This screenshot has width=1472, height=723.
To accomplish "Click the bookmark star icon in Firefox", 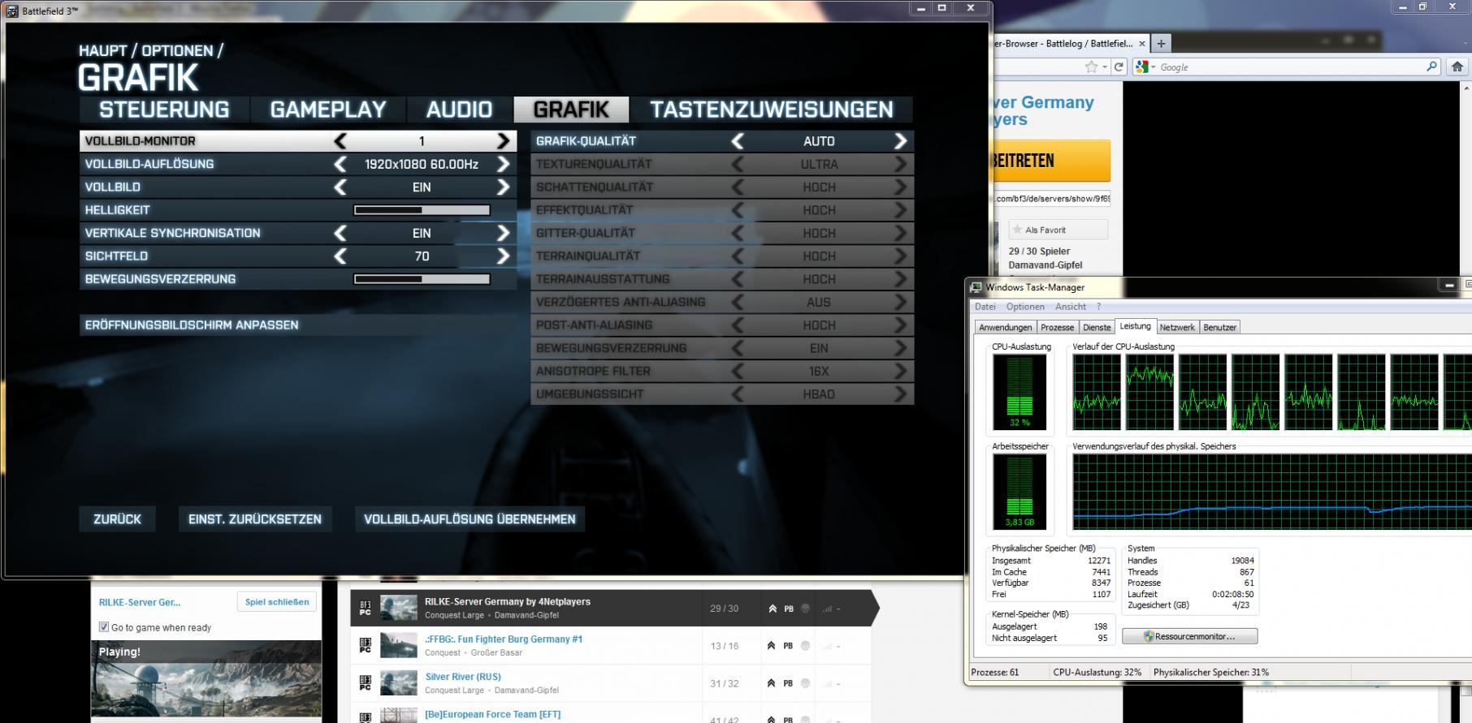I will [1092, 67].
